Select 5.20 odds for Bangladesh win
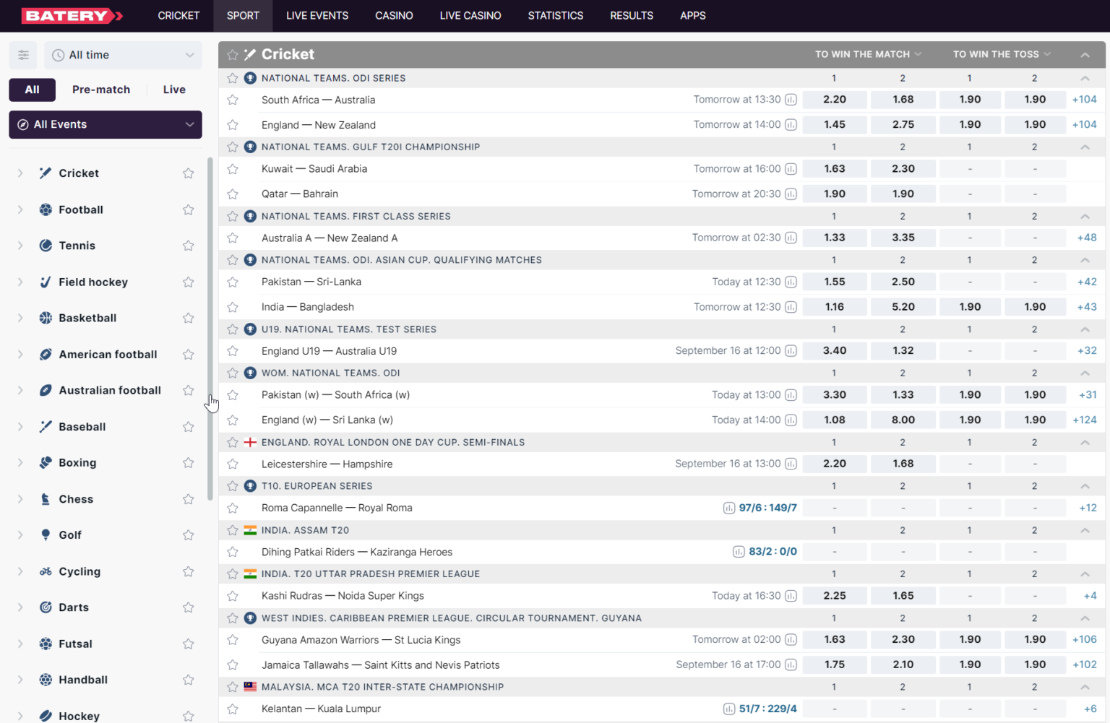Screen dimensions: 1110x723 [x=903, y=307]
